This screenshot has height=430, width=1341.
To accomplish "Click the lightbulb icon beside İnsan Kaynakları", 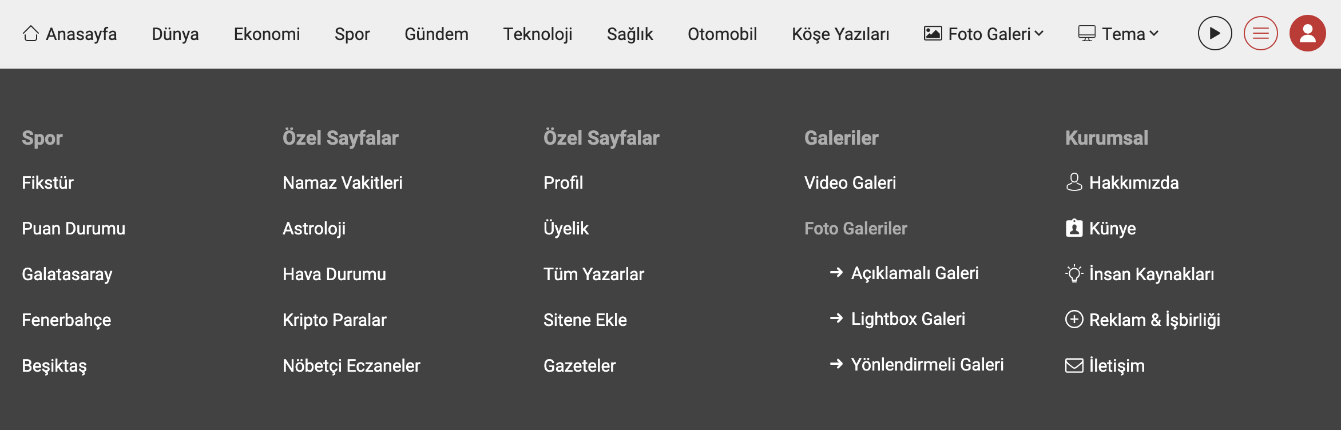I will [x=1074, y=274].
